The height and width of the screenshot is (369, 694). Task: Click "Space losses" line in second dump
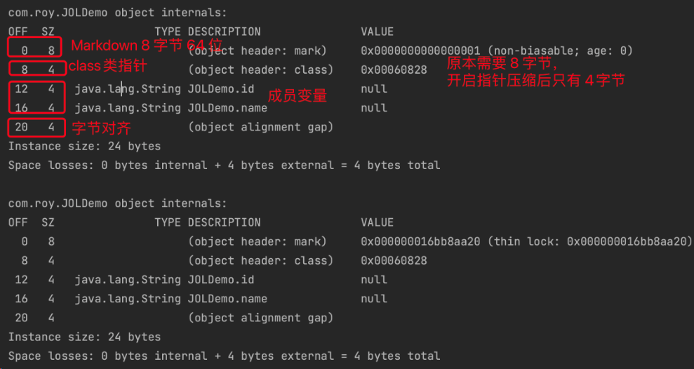224,356
